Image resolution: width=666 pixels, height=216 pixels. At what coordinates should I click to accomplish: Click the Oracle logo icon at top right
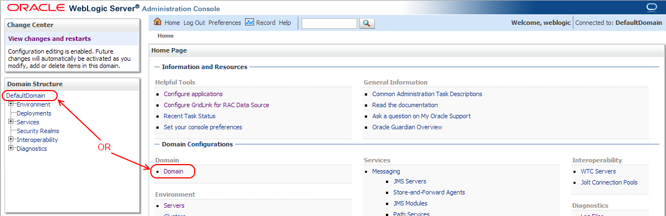click(651, 7)
